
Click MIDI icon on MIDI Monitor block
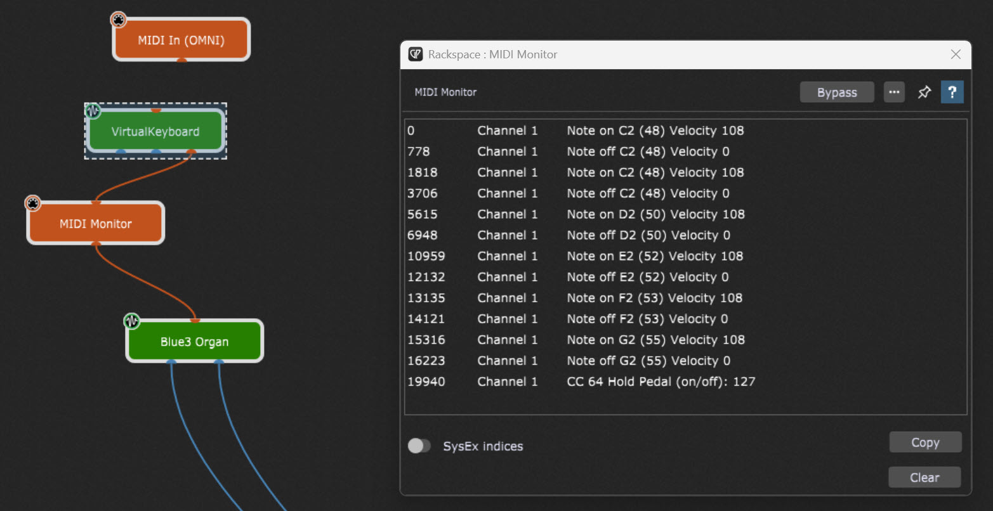coord(33,204)
